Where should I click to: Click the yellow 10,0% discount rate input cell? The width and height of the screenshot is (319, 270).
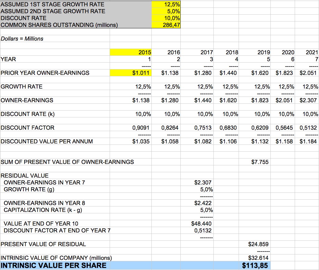166,18
